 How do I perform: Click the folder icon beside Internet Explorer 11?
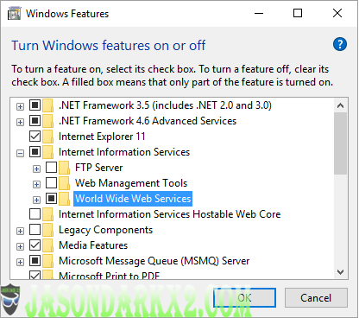pos(47,137)
